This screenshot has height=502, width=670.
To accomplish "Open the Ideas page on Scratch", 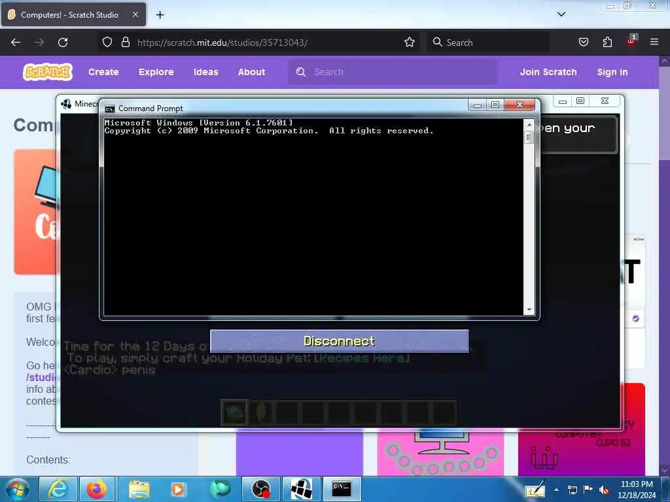I will 206,72.
